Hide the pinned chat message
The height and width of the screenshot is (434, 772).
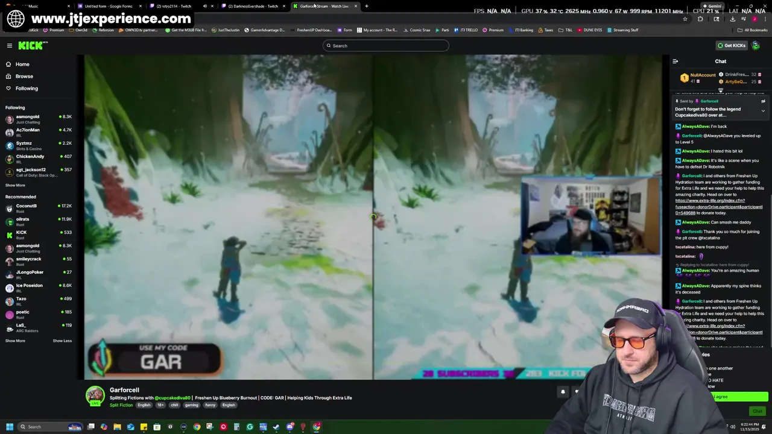pyautogui.click(x=763, y=101)
